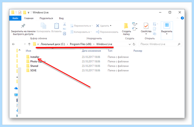Screen dimensions: 194x127
Task: Click Переименовать in the ribbon
Action: pos(107,32)
